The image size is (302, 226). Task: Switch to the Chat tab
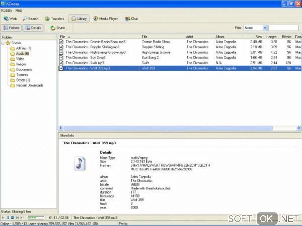click(131, 19)
